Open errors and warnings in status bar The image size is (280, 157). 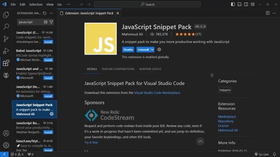pos(17,154)
